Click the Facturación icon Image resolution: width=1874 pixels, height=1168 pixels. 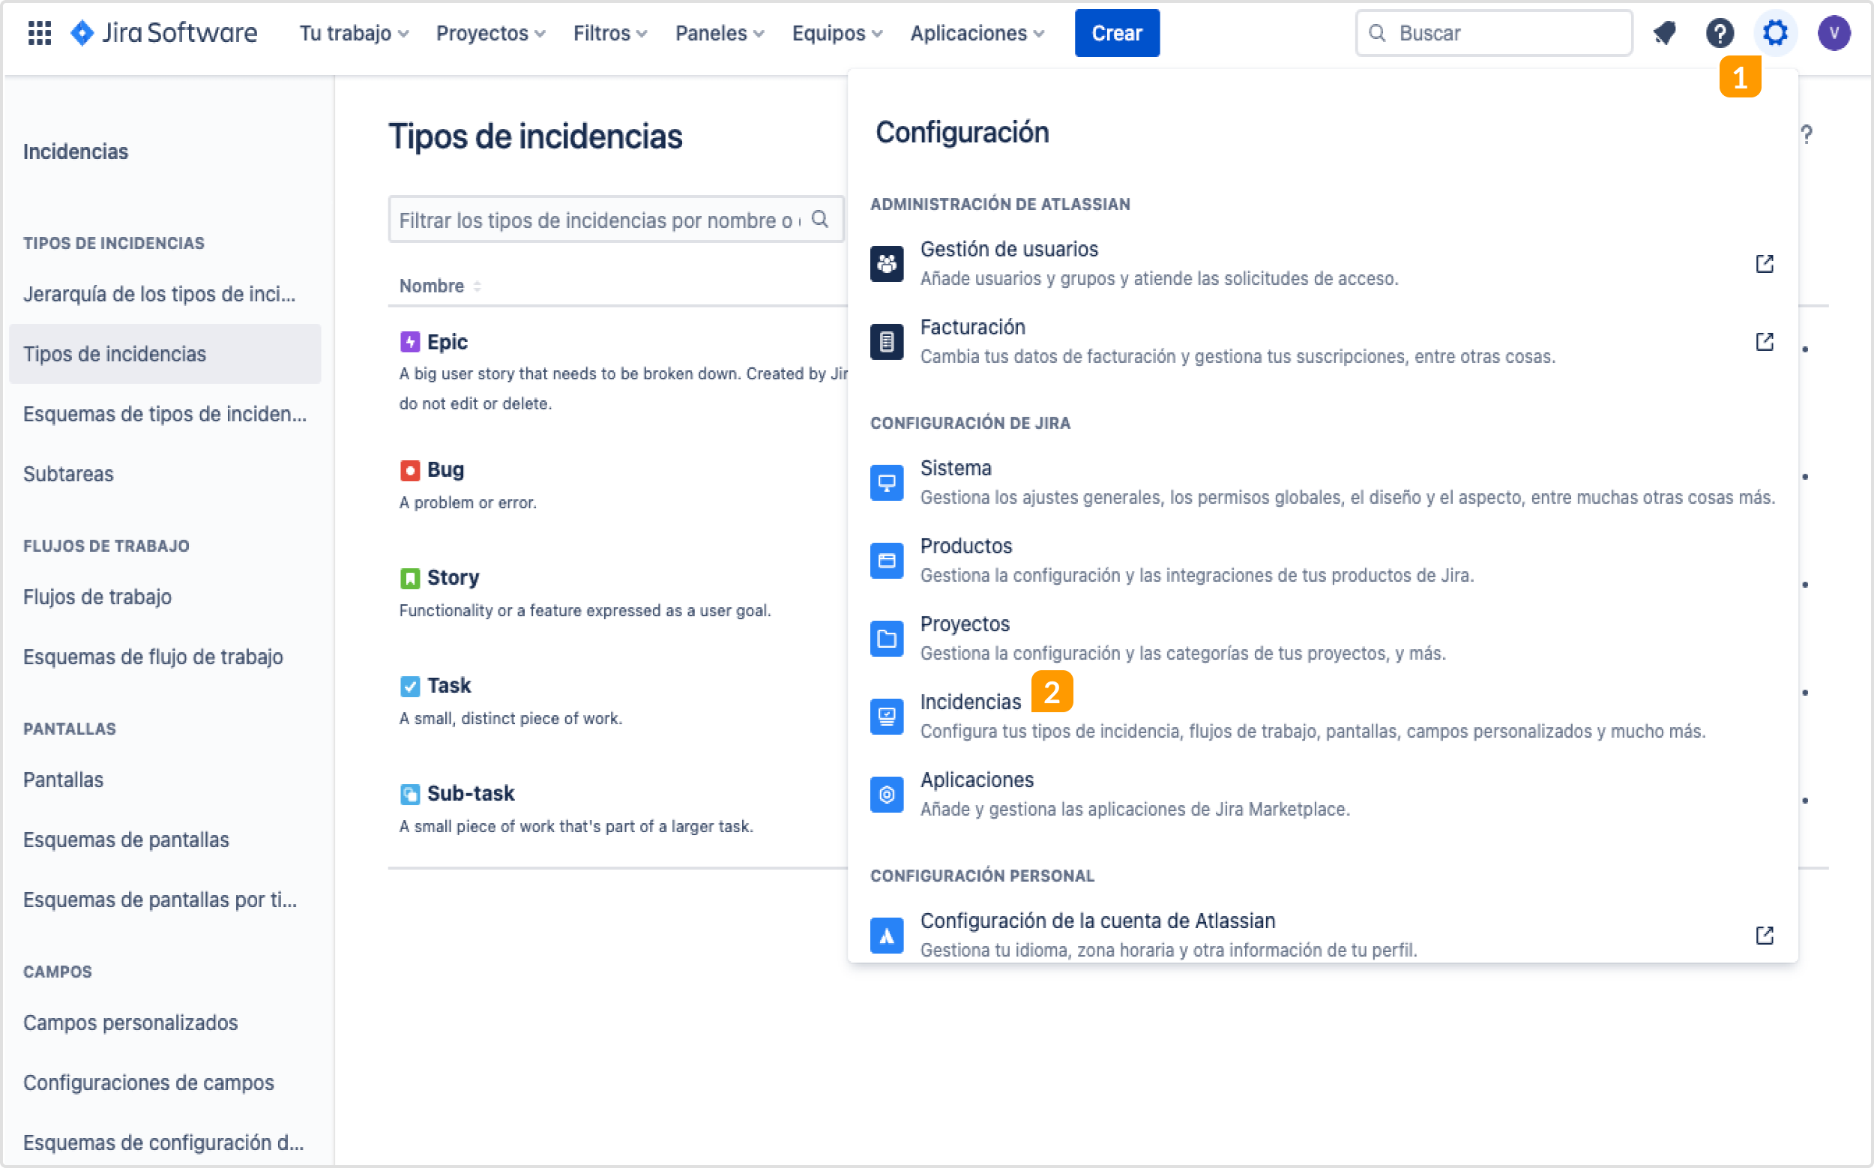(x=887, y=341)
